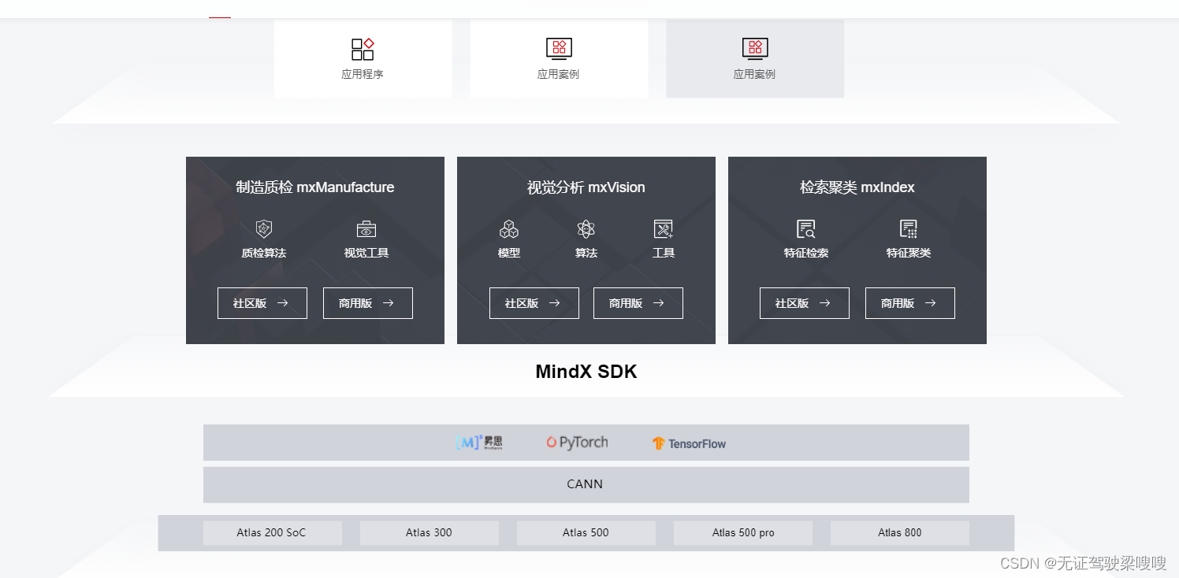Click the 应用程序 squares icon
The width and height of the screenshot is (1179, 578).
point(363,50)
